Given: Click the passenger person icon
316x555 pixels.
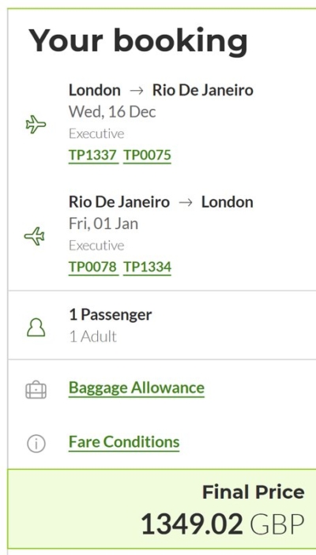Looking at the screenshot, I should click(x=36, y=327).
